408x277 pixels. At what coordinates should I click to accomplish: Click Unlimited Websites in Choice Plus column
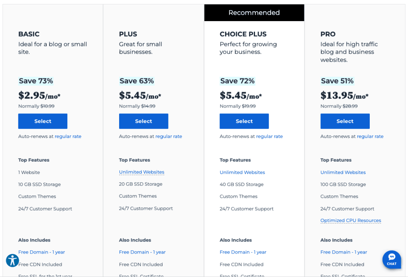[242, 172]
